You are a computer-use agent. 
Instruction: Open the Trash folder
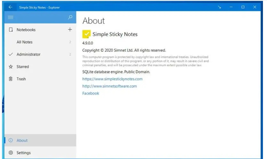40,79
